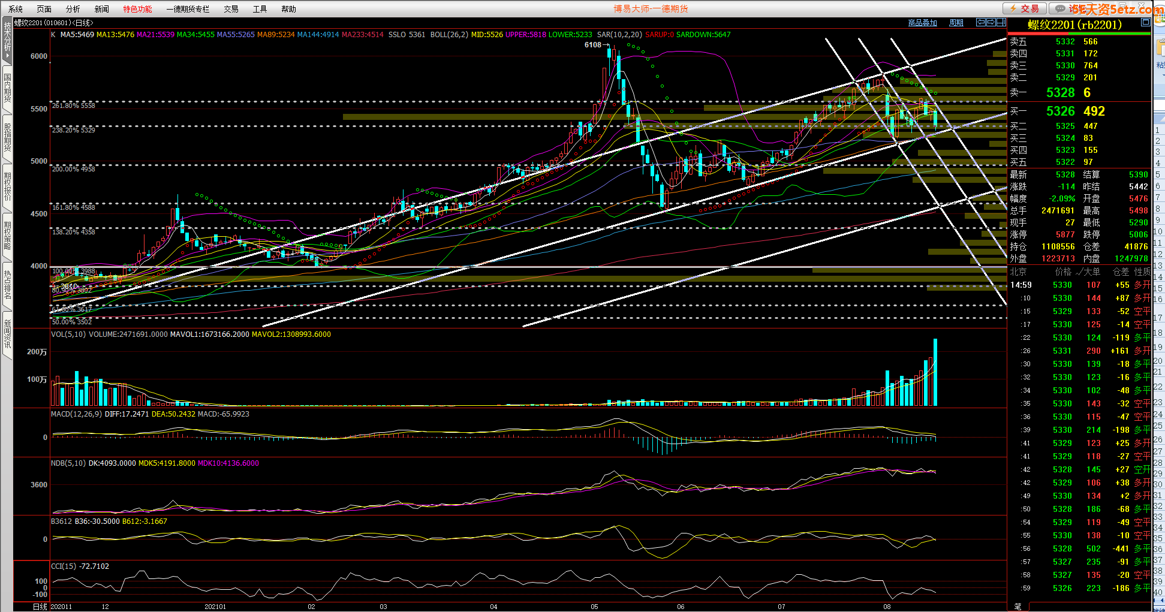The height and width of the screenshot is (612, 1165).
Task: Click the 一德期货专栏 menu item
Action: click(x=188, y=9)
